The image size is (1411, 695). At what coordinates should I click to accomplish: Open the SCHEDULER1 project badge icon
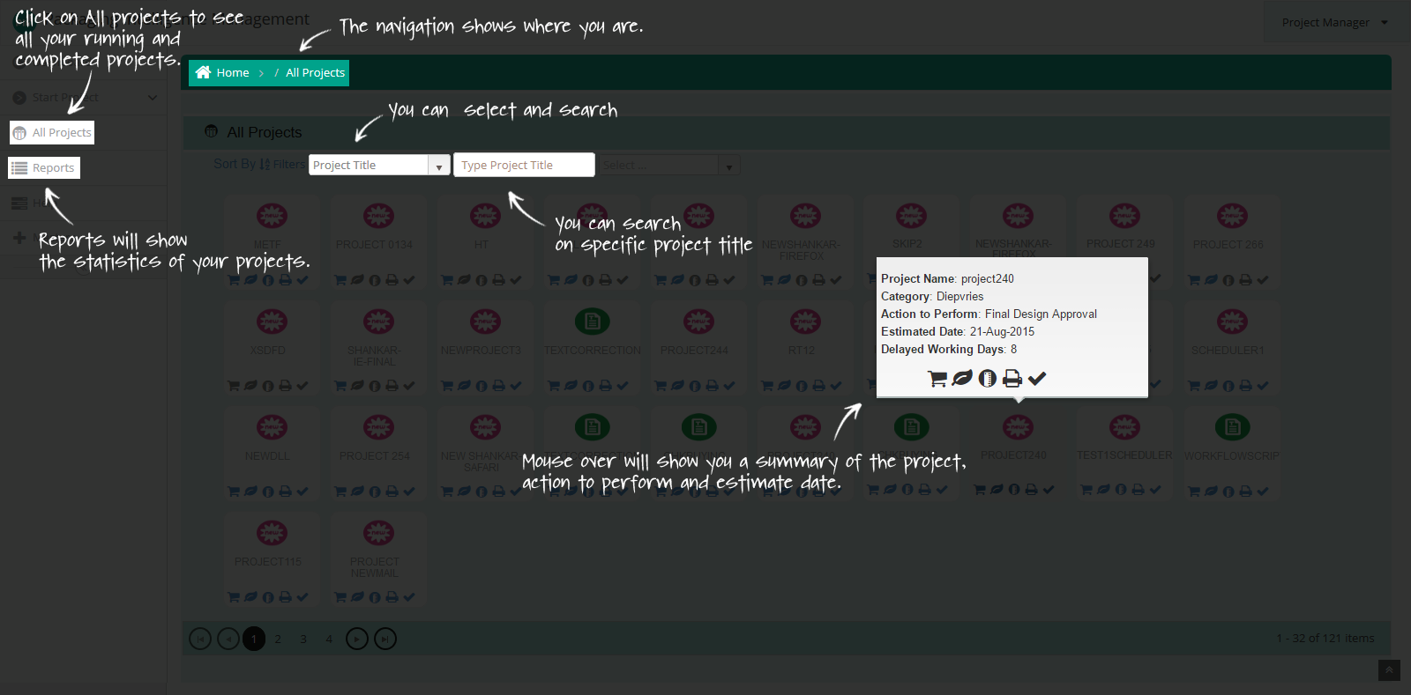pyautogui.click(x=1232, y=322)
